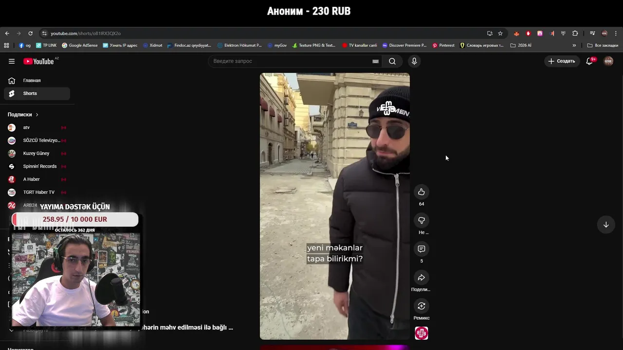Viewport: 623px width, 350px height.
Task: Click the install app icon in address bar
Action: (x=490, y=34)
